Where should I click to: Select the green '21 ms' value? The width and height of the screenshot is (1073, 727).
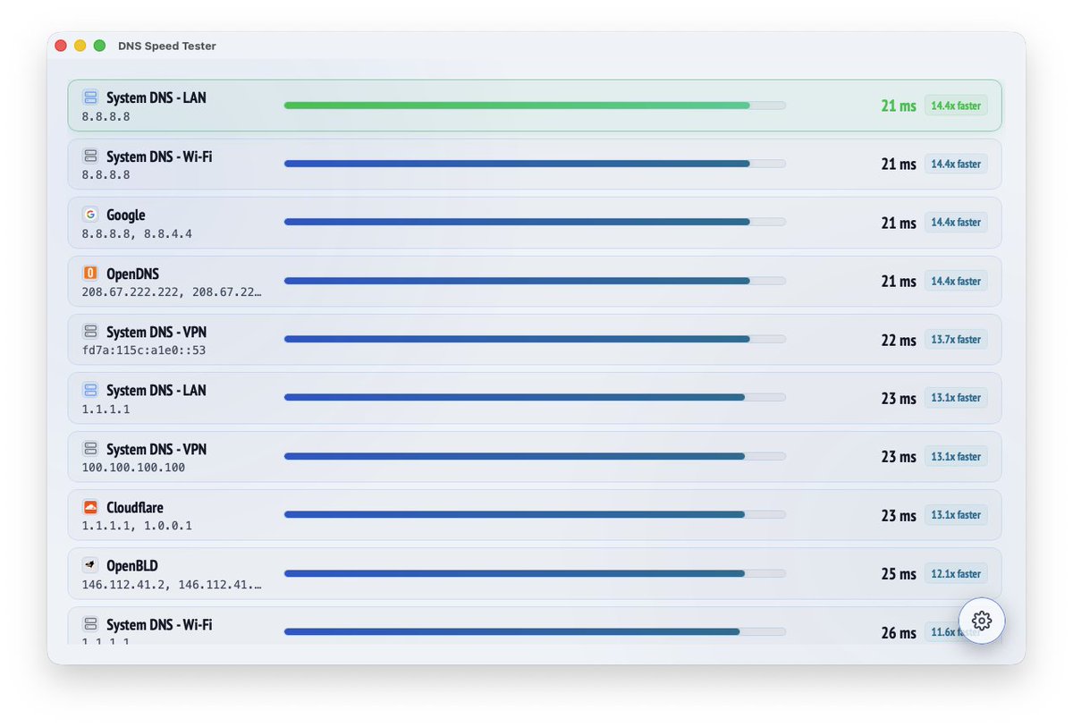coord(899,106)
